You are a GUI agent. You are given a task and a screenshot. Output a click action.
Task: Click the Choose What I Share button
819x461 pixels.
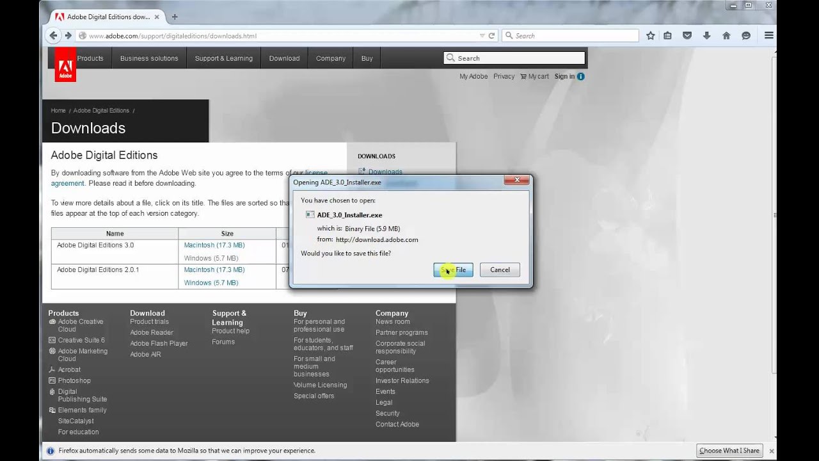729,451
